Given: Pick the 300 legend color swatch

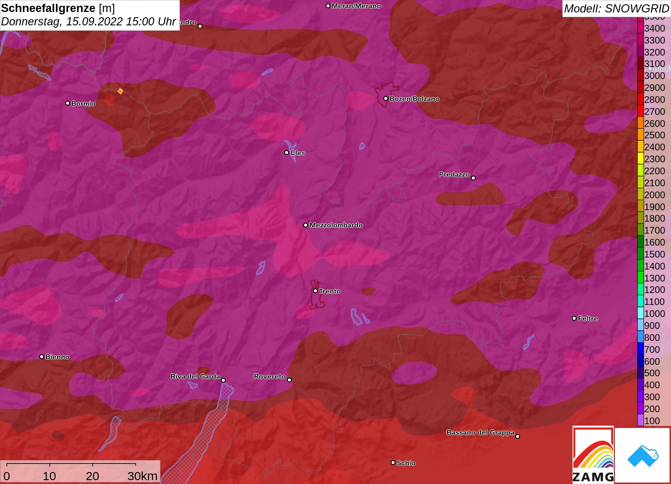Looking at the screenshot, I should (x=640, y=396).
